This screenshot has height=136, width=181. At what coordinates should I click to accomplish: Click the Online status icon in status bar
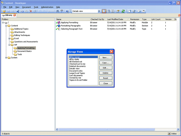pos(169,134)
